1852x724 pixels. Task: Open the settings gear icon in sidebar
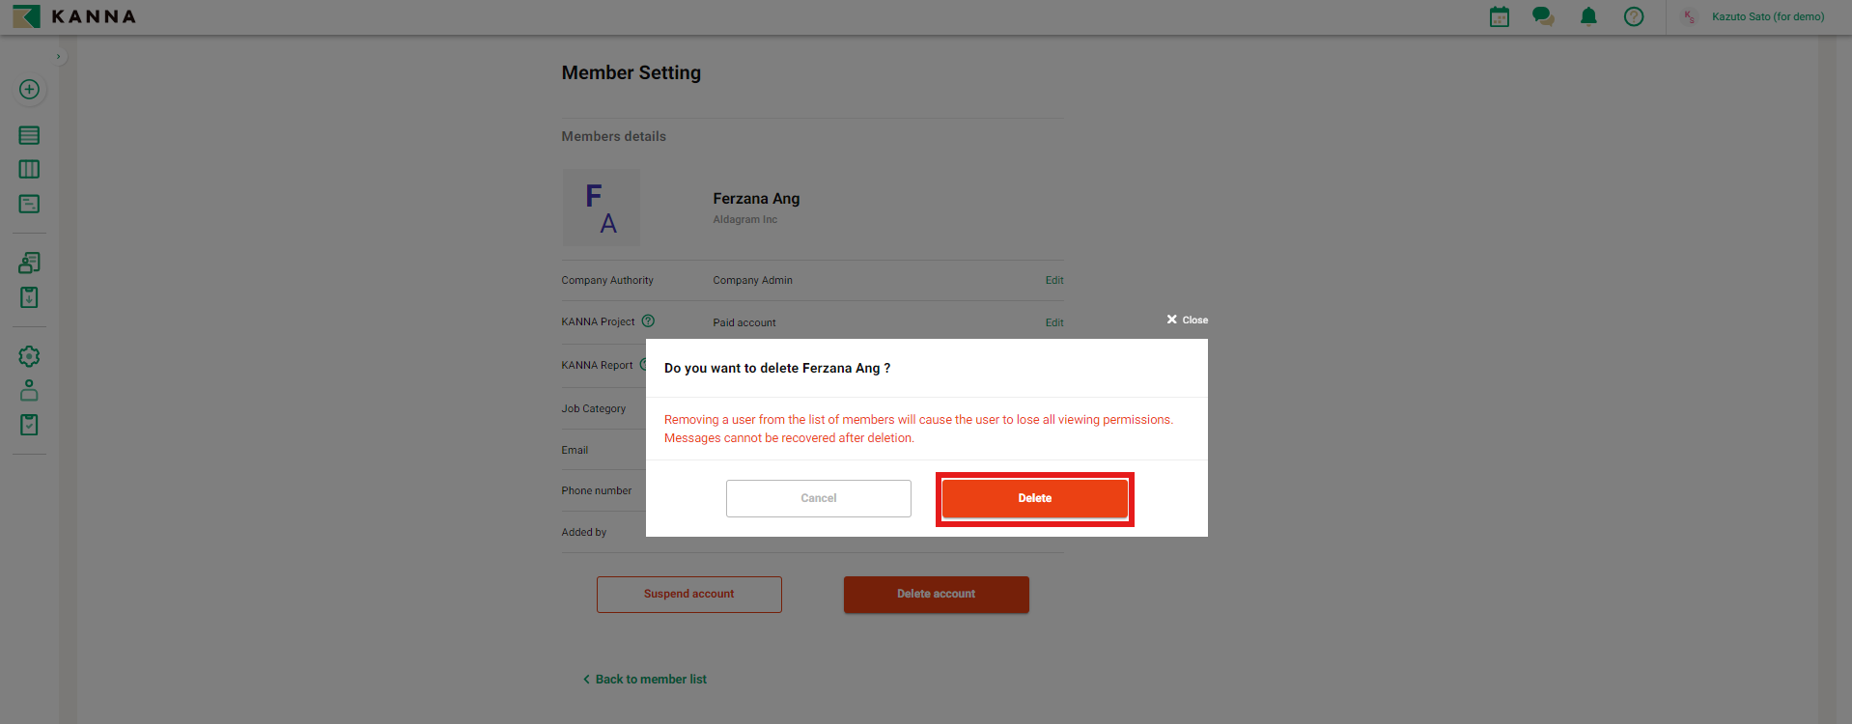[29, 356]
